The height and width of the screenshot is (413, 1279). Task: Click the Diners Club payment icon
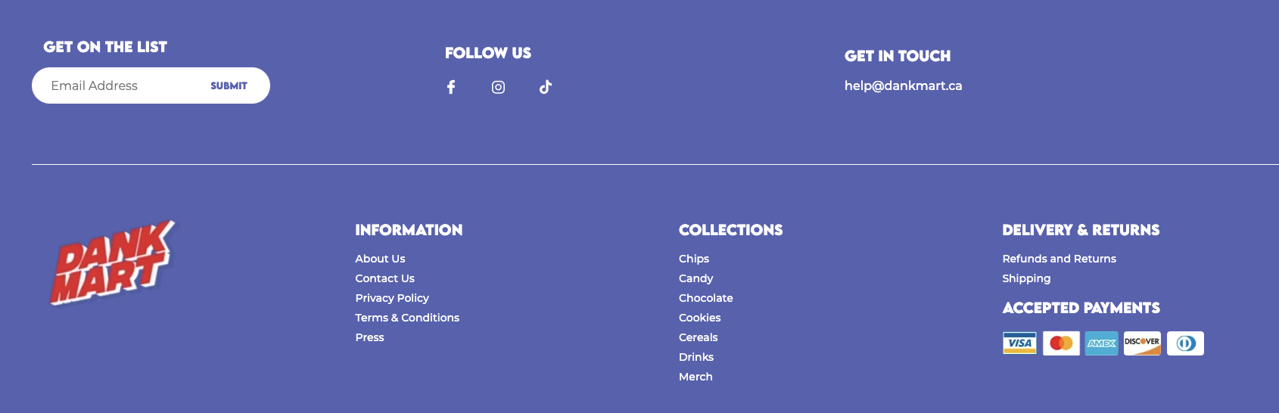pyautogui.click(x=1185, y=343)
